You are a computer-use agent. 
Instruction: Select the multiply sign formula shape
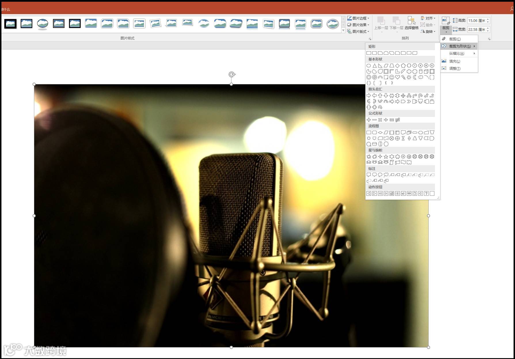tap(380, 120)
